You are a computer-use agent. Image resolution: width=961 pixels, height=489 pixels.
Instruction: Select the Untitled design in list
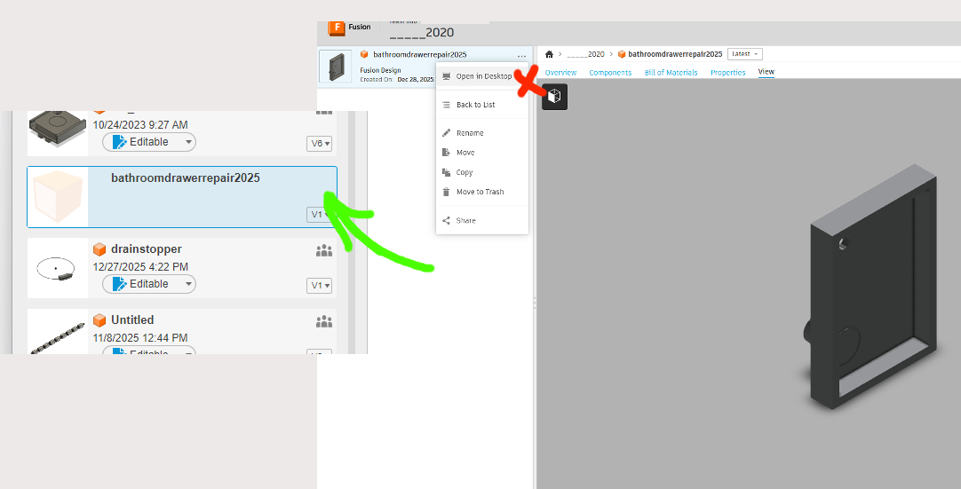(x=182, y=332)
